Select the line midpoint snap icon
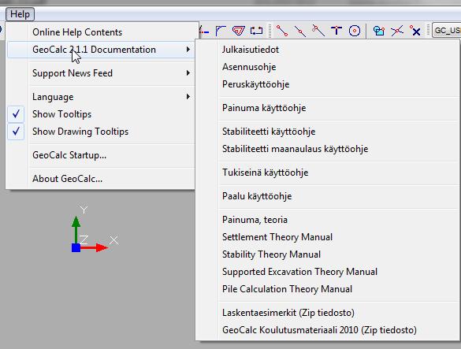The image size is (461, 349). [x=300, y=31]
